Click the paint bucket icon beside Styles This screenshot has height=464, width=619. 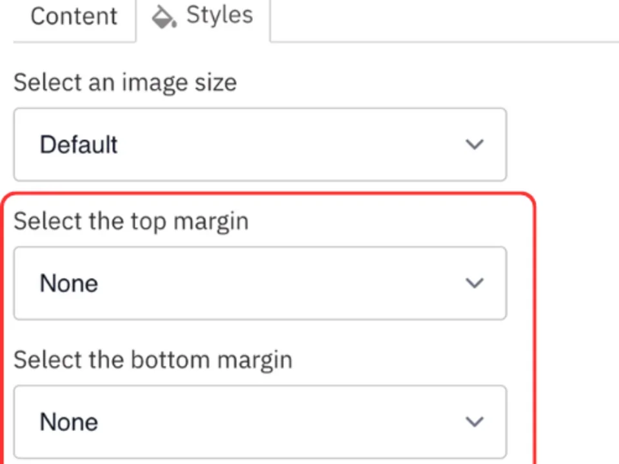point(163,17)
